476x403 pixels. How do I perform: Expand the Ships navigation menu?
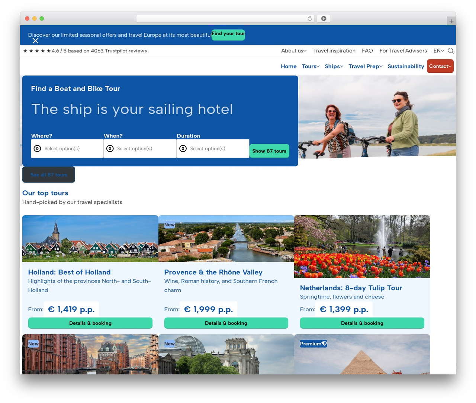click(334, 66)
